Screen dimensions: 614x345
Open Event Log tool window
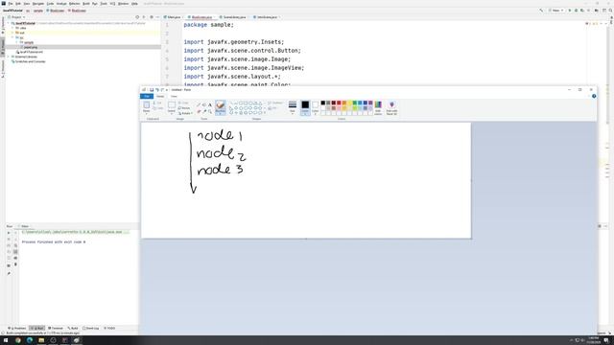[90, 328]
